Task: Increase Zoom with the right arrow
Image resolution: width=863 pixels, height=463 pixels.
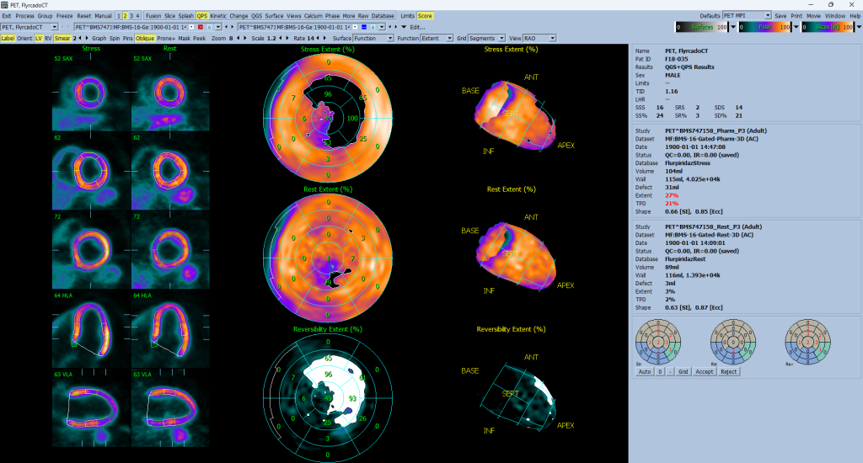Action: 245,38
